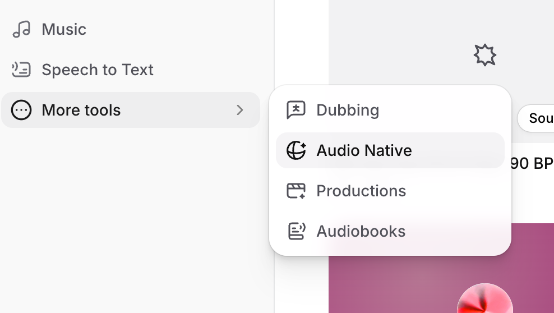This screenshot has width=554, height=313.
Task: Click the red sphere thumbnail
Action: pos(484,298)
